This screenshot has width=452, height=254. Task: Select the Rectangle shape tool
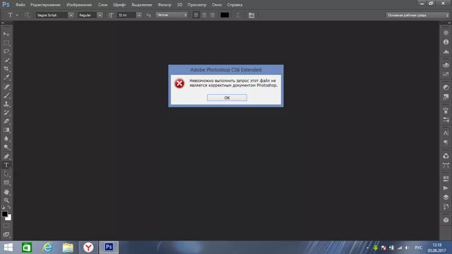(x=6, y=182)
